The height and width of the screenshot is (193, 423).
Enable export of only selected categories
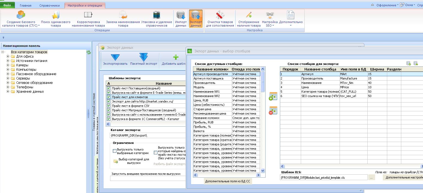115,151
